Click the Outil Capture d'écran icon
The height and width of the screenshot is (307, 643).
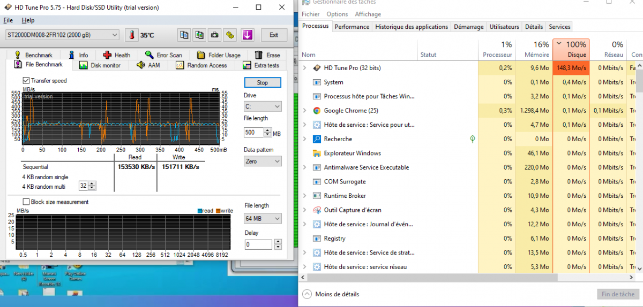pyautogui.click(x=316, y=210)
